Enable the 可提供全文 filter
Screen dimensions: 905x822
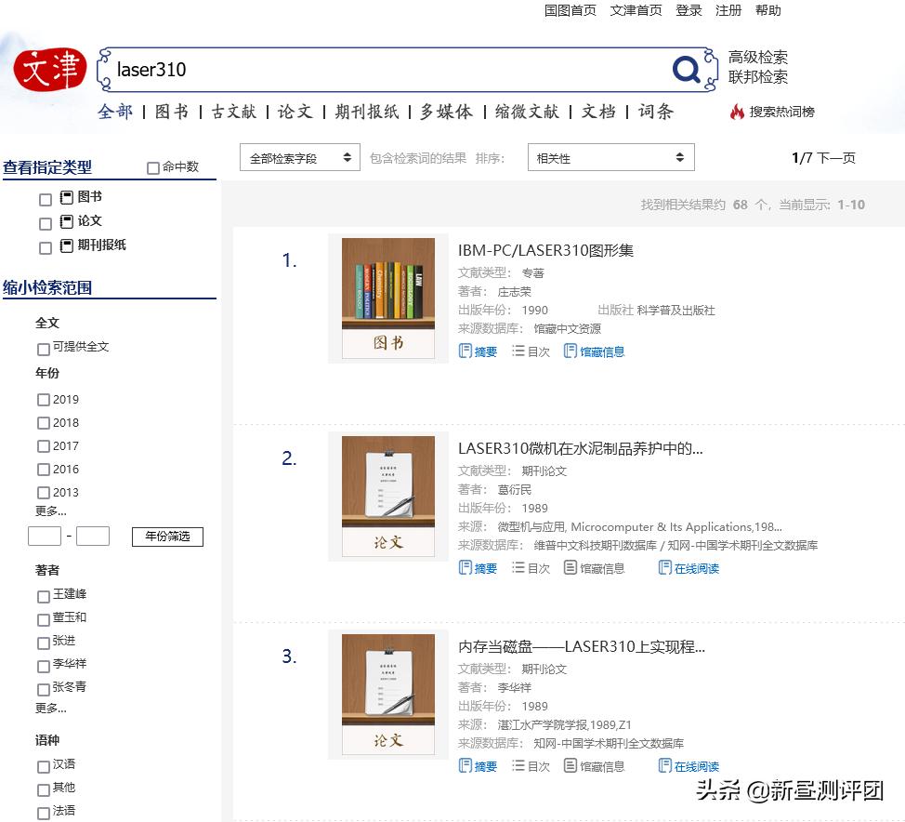43,349
